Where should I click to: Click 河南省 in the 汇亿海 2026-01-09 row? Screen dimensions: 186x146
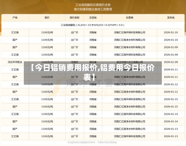pos(93,55)
